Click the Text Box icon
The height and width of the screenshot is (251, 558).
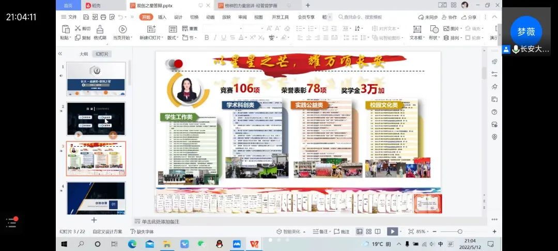417,29
